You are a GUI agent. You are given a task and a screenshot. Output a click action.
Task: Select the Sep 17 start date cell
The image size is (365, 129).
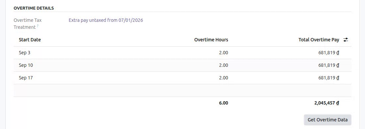26,78
